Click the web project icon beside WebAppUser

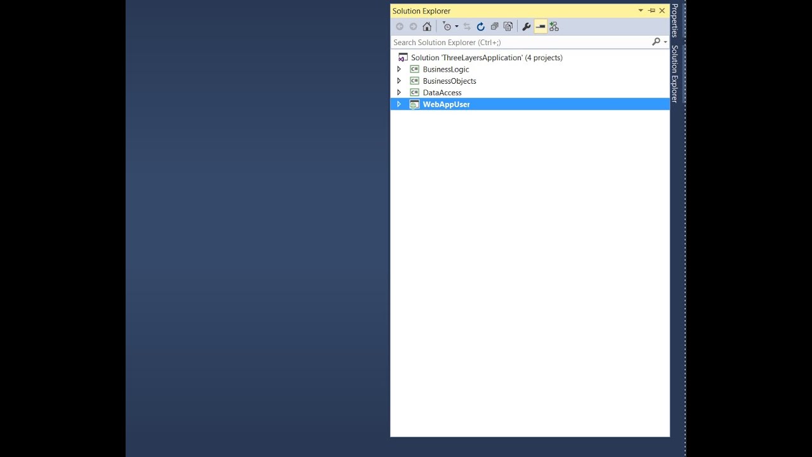click(x=414, y=104)
